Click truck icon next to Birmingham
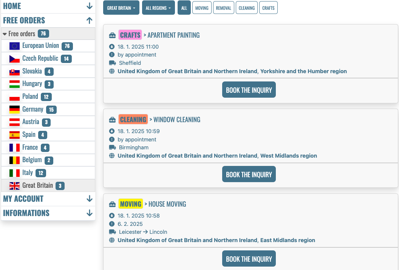 (x=112, y=147)
